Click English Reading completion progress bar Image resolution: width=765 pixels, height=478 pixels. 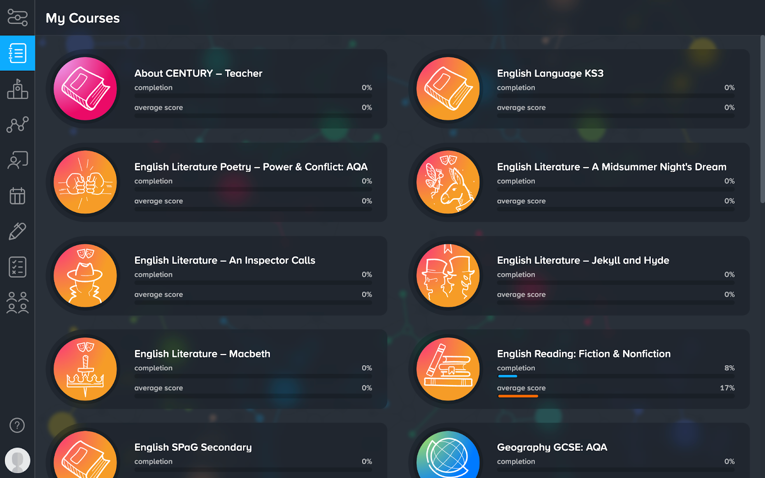point(616,376)
